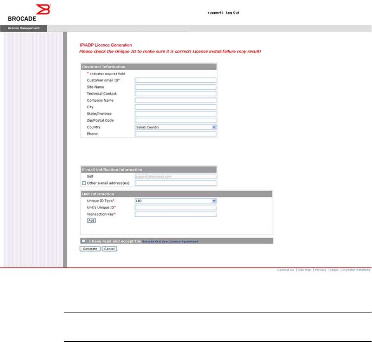
Task: Focus the Customer email ID field
Action: (176, 80)
